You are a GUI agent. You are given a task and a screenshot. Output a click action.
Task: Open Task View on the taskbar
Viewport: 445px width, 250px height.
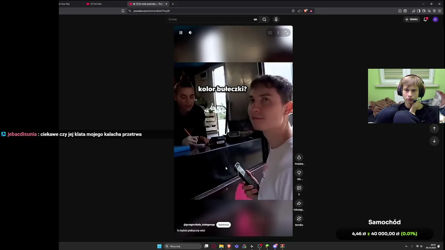click(x=206, y=246)
